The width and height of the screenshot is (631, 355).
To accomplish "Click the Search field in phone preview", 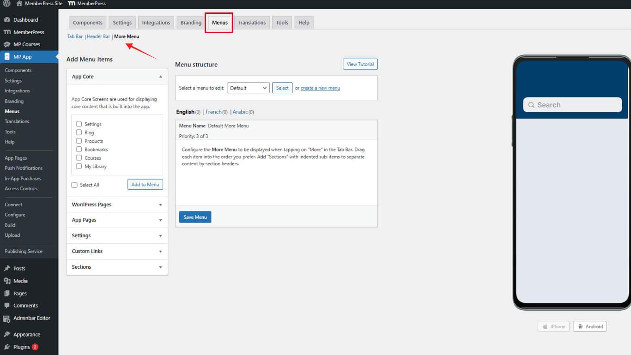I will (x=577, y=105).
